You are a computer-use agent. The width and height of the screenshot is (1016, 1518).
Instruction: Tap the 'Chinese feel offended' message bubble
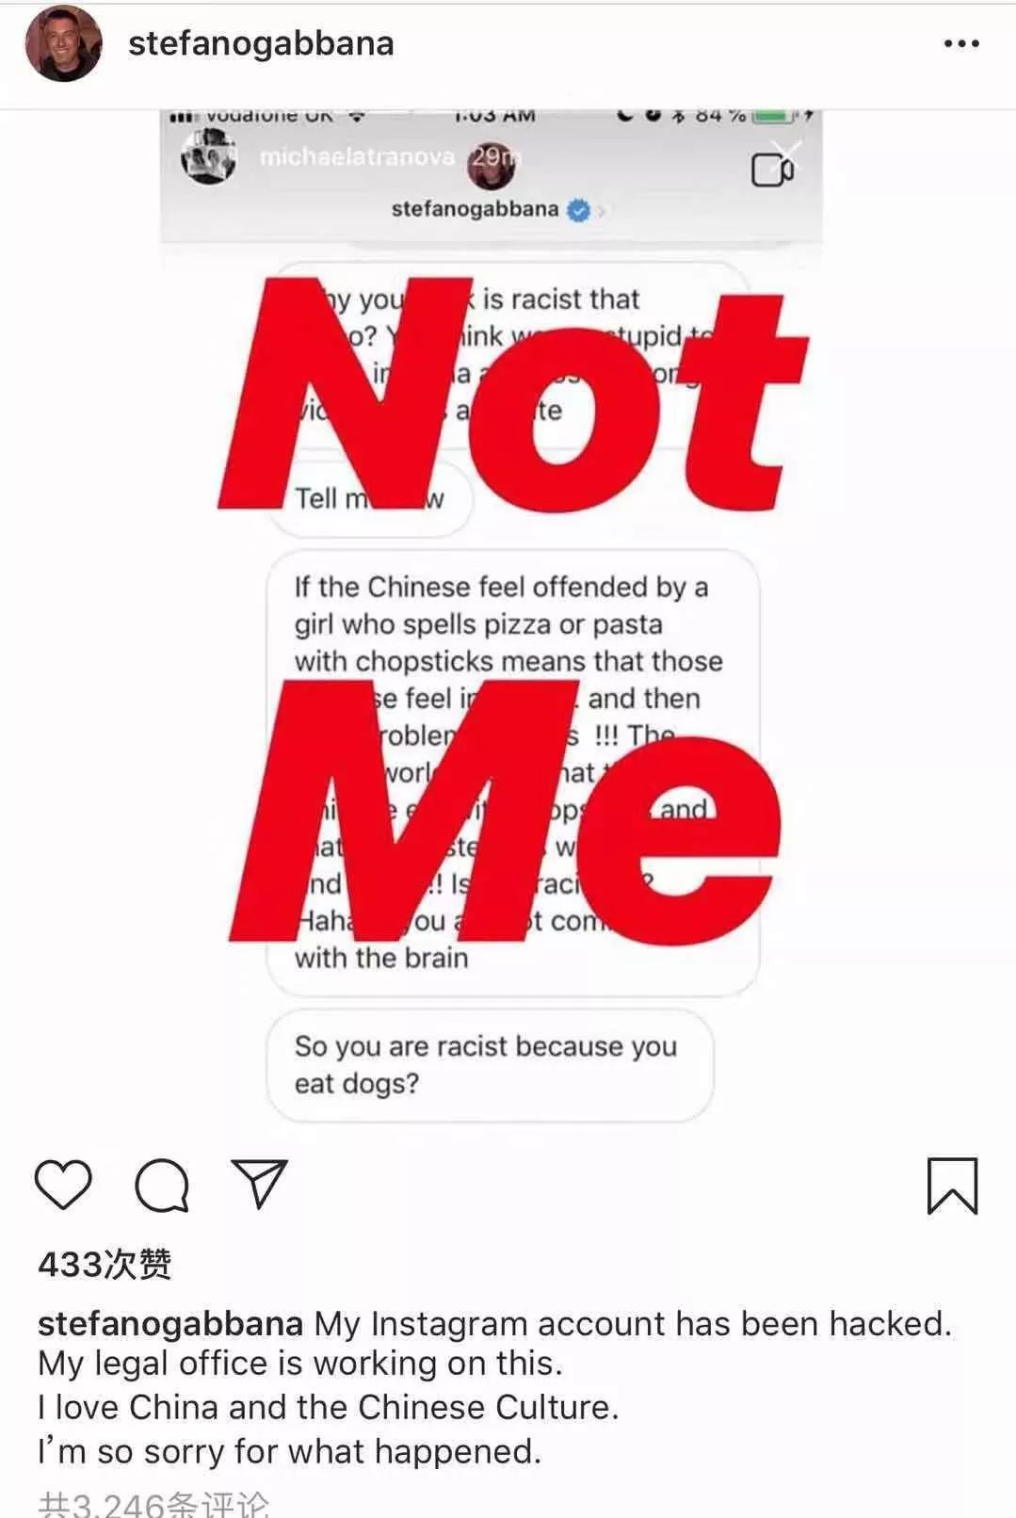[x=513, y=772]
